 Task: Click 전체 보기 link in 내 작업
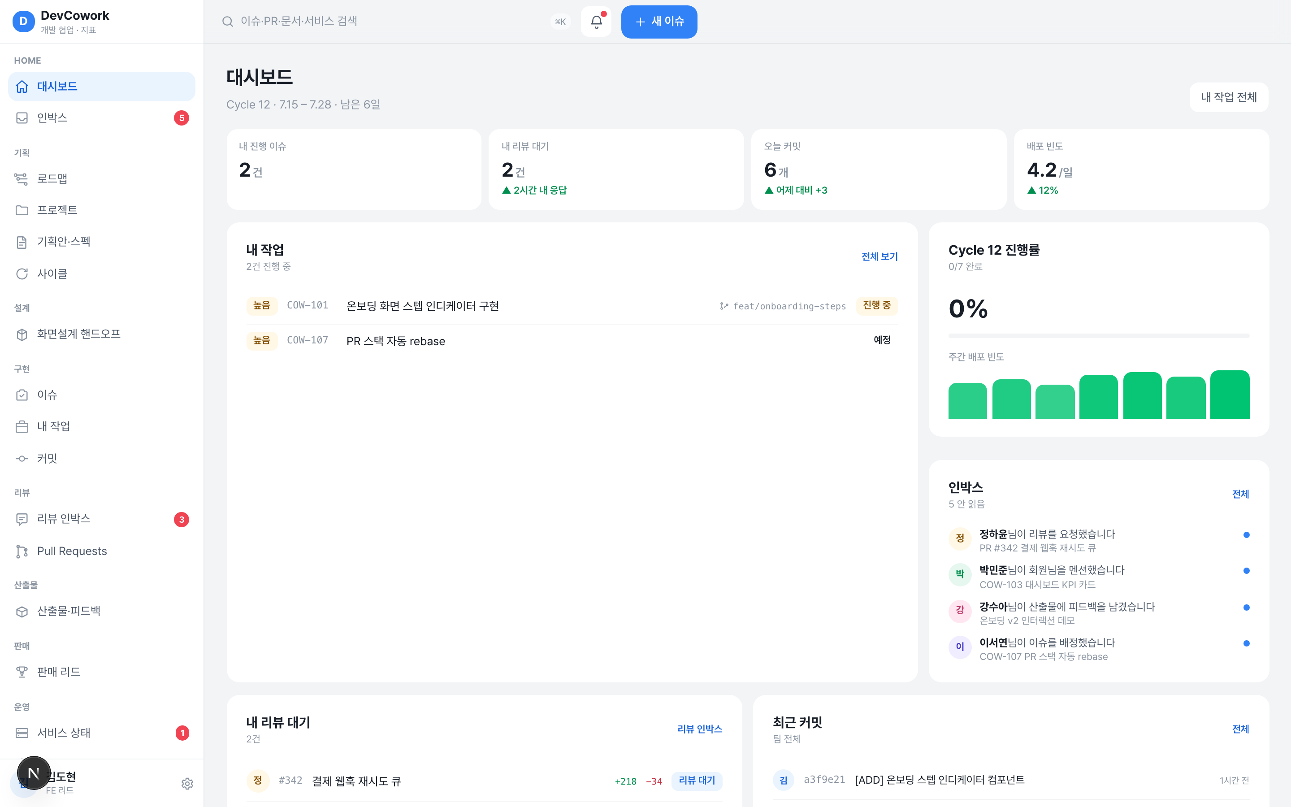pyautogui.click(x=879, y=257)
